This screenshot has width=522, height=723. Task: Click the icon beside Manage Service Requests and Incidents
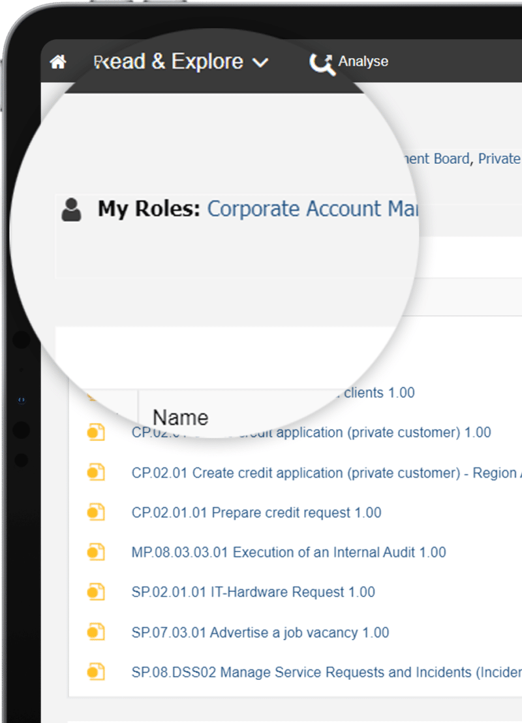[x=96, y=672]
